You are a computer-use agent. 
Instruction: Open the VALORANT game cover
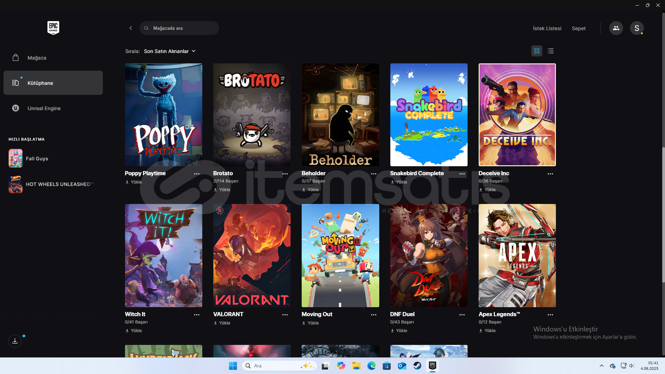[252, 255]
